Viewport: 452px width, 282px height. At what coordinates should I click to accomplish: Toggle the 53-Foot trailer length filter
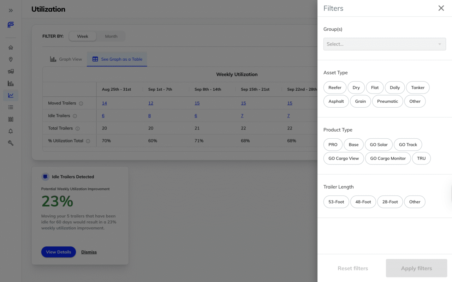tap(336, 202)
